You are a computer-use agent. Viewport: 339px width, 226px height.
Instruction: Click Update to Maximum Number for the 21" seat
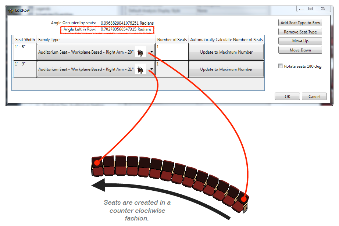(226, 69)
